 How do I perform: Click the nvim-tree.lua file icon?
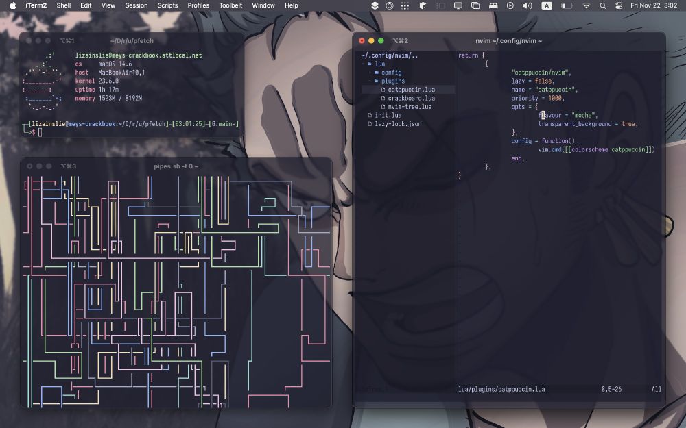click(x=383, y=107)
